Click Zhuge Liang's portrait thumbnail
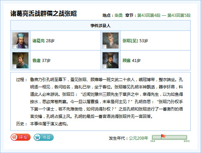 click(x=20, y=41)
